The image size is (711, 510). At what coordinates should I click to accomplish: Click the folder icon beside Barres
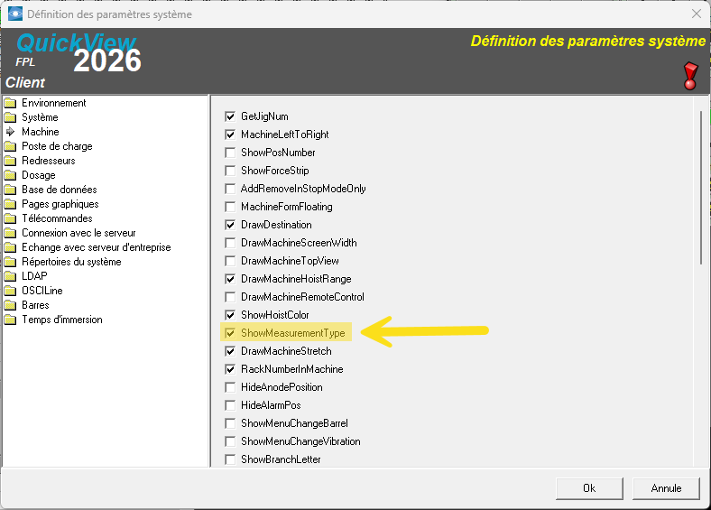click(x=11, y=305)
